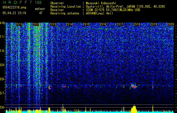Viewport: 177px width, 113px height.
Task: Click the 2320 time marker
Action: click(x=171, y=24)
